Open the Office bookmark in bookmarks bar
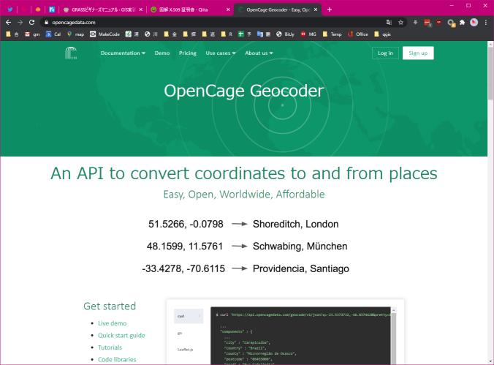494x365 pixels. click(358, 34)
